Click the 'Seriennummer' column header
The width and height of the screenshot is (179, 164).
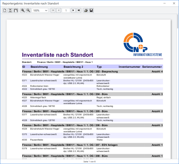click(152, 67)
